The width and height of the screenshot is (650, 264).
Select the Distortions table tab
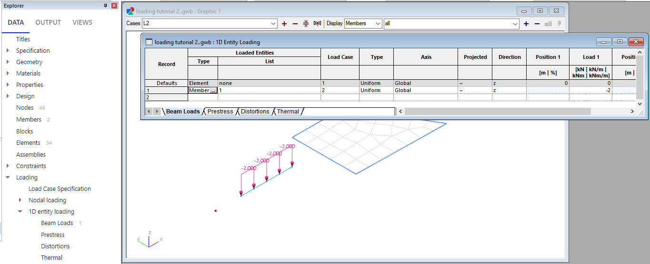(255, 112)
